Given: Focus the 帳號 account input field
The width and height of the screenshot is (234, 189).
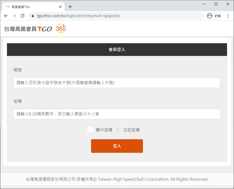Looking at the screenshot, I should [117, 83].
